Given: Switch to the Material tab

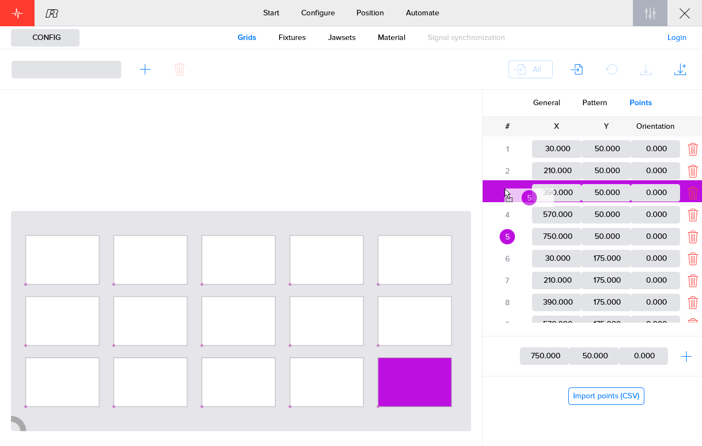Looking at the screenshot, I should coord(392,37).
